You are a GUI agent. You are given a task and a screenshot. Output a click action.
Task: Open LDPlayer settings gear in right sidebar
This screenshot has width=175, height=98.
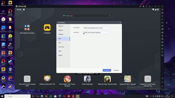coord(162,10)
